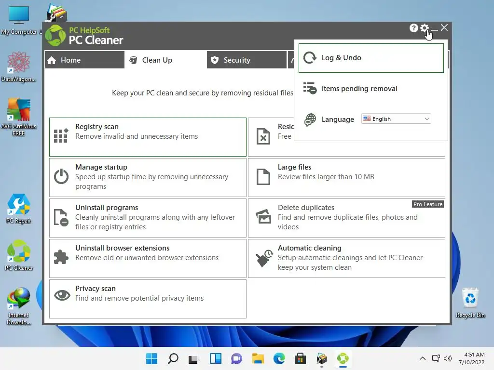Screen dimensions: 494x370
Task: Open Large files option
Action: point(346,177)
